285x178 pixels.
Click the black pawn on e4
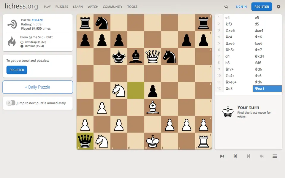click(153, 90)
